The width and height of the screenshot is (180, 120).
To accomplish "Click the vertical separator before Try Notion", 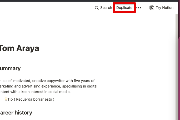I will coord(145,8).
